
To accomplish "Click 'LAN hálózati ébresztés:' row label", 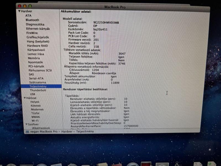I will 86,114.
